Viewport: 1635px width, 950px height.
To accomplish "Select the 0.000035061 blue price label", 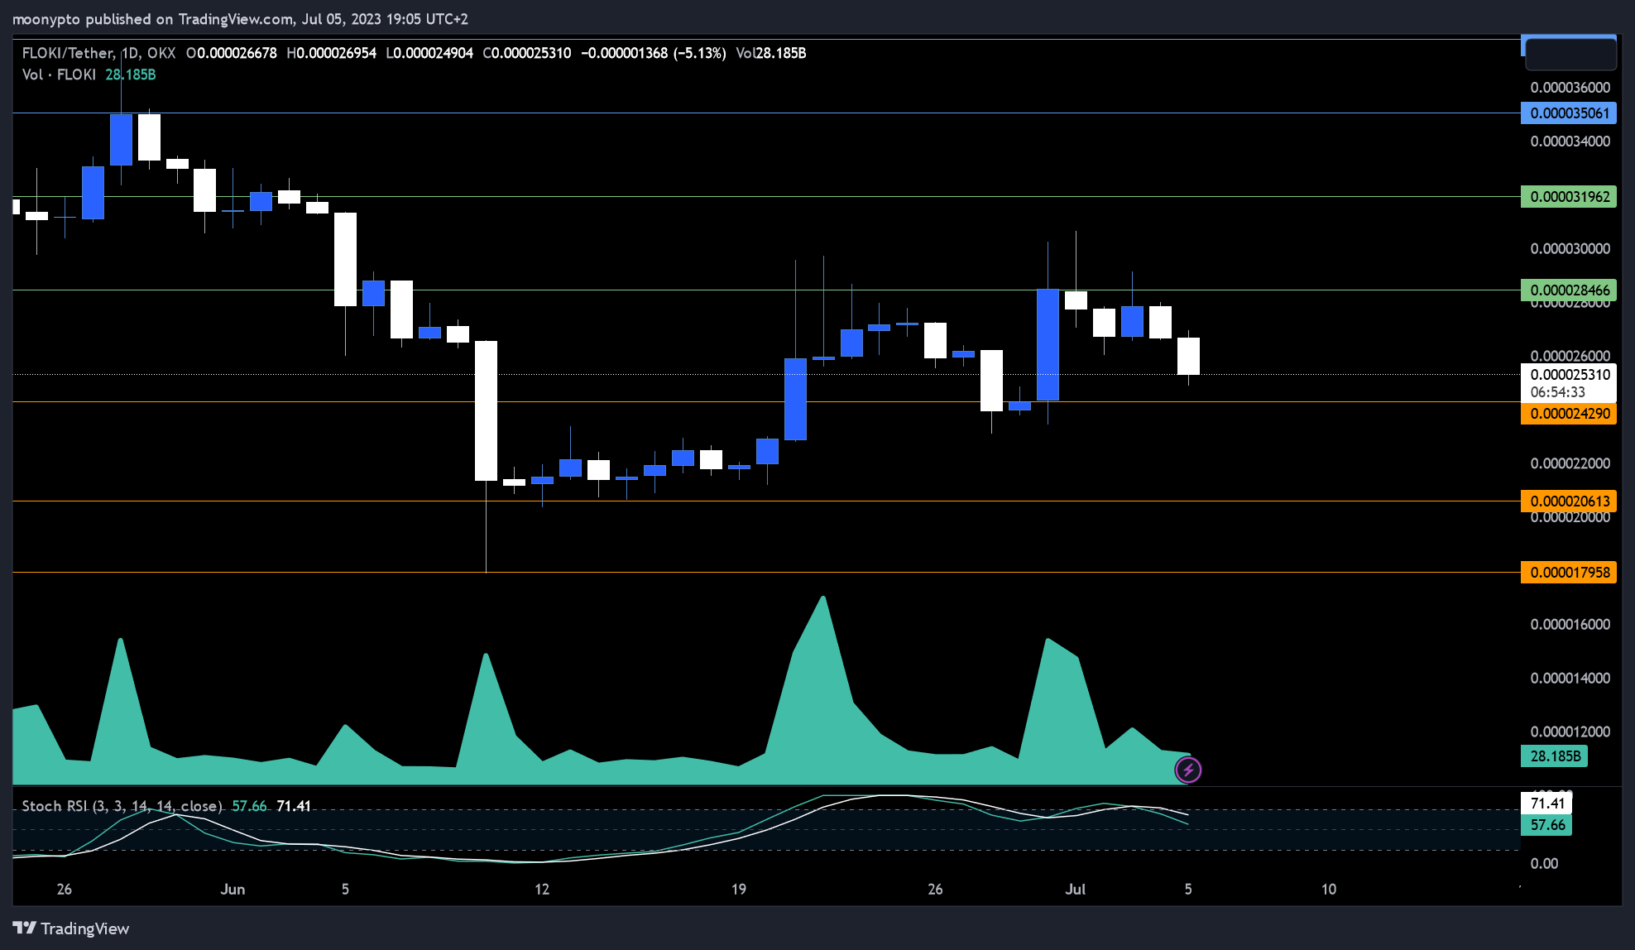I will pos(1569,113).
